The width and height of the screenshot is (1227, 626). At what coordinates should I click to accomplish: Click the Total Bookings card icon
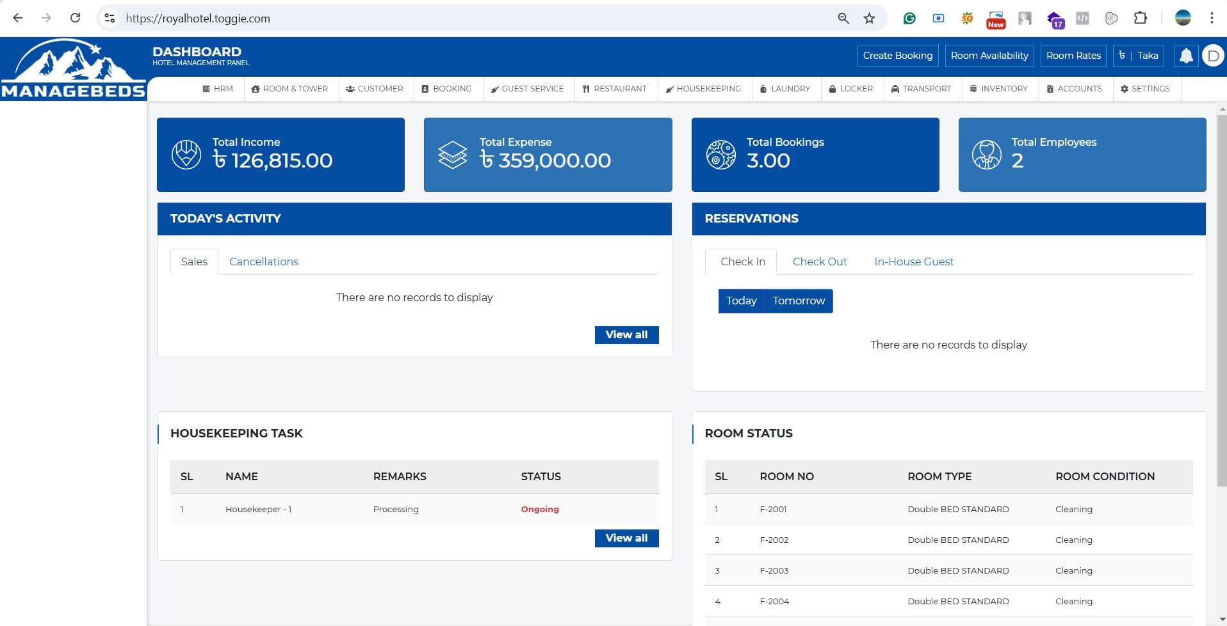pyautogui.click(x=720, y=155)
